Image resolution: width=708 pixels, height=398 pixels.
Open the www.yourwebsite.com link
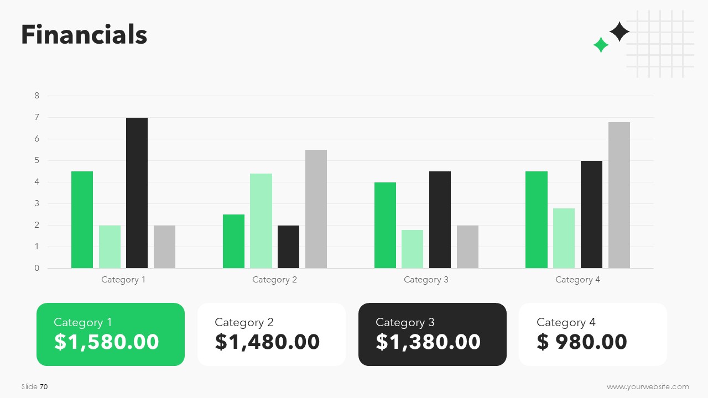[x=648, y=387]
